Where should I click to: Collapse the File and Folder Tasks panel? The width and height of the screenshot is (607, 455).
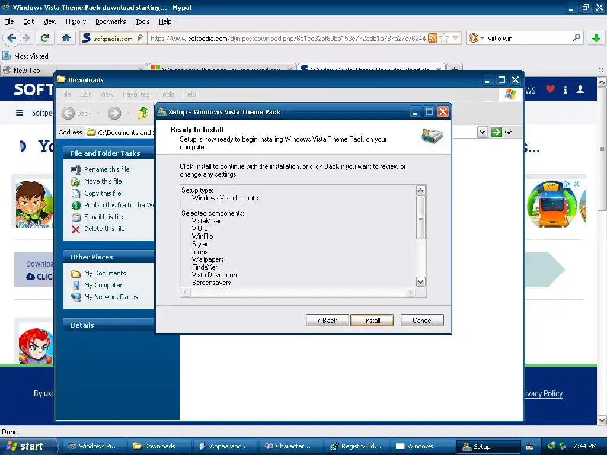pos(109,153)
